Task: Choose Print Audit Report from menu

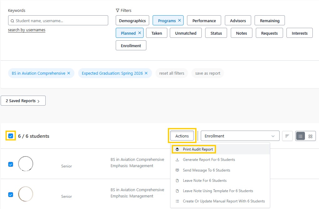Action: 220,149
